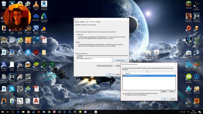Switch to the Avanzate tab
Viewport: 203px width, 114px height.
[x=98, y=22]
